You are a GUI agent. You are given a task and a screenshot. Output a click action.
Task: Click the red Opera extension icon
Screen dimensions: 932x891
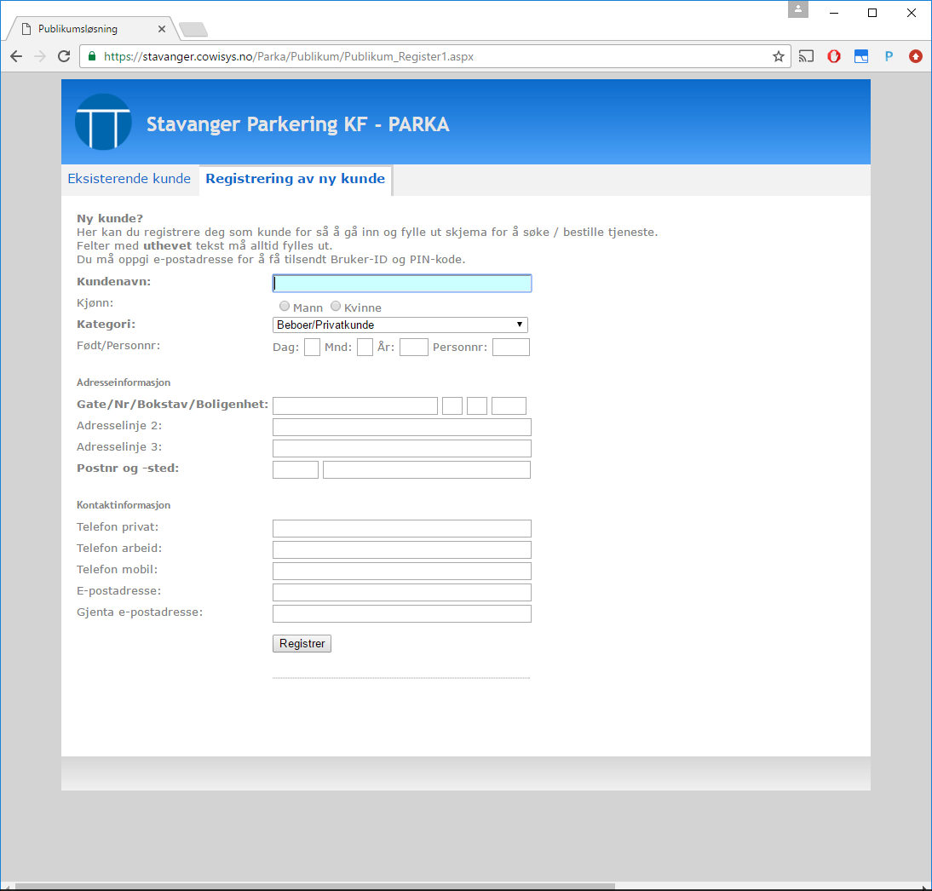(x=834, y=56)
